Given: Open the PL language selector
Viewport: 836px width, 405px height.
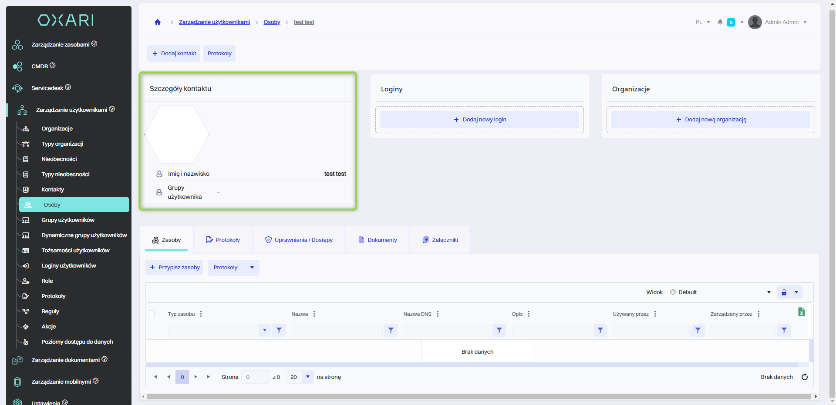Looking at the screenshot, I should coord(703,22).
